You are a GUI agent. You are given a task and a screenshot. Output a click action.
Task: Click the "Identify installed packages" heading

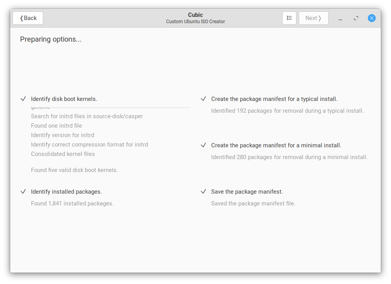coord(66,192)
